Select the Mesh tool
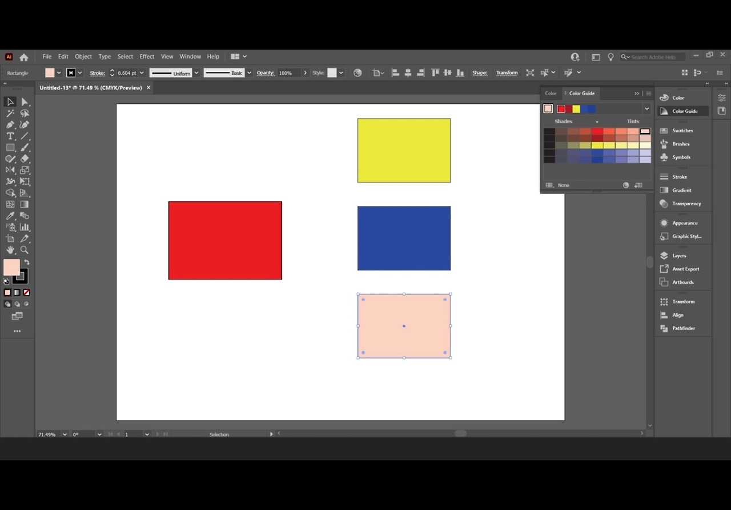Viewport: 731px width, 510px height. (x=10, y=204)
